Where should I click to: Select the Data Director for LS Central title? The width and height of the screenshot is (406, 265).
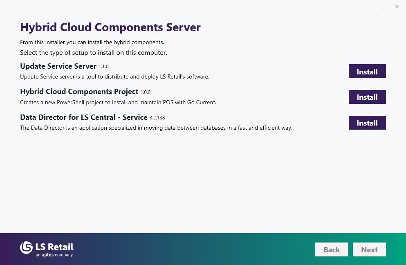pyautogui.click(x=83, y=117)
